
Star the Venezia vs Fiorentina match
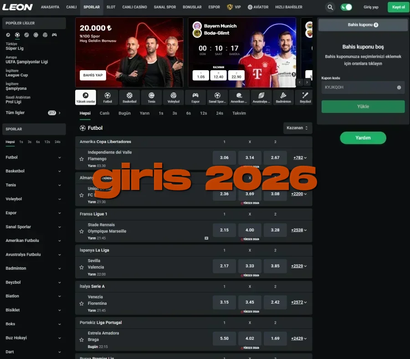[x=82, y=303]
